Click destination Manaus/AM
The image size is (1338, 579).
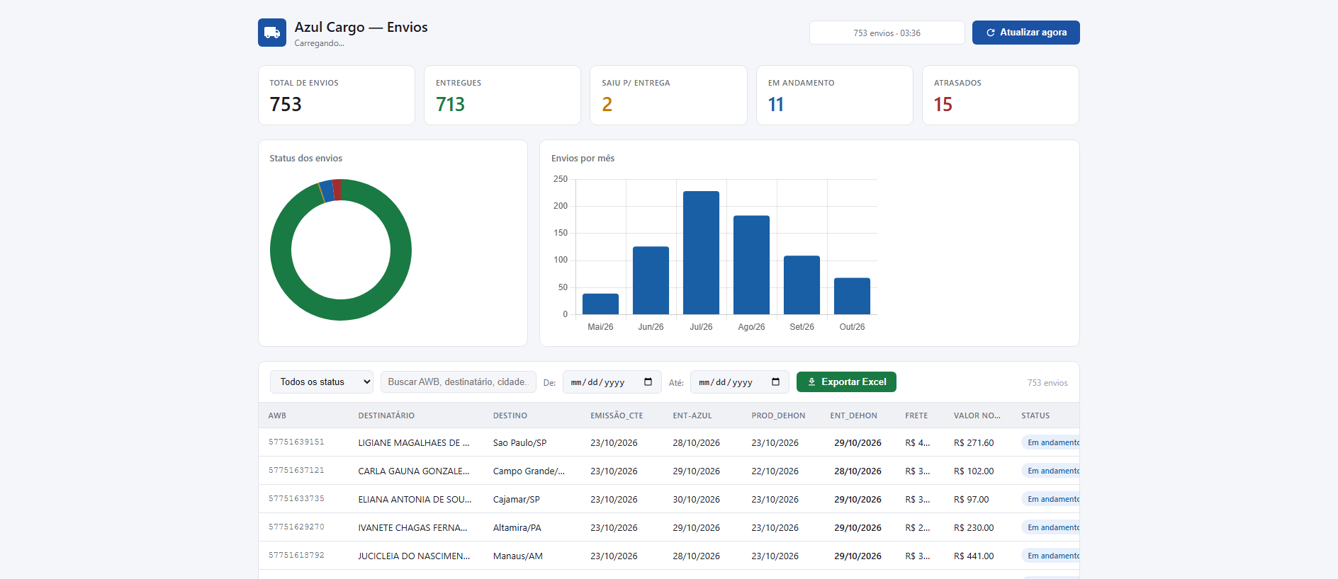(518, 556)
